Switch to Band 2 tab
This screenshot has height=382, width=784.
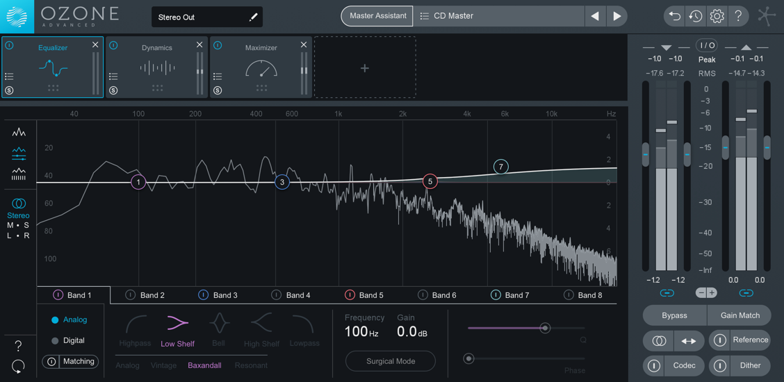tap(145, 295)
